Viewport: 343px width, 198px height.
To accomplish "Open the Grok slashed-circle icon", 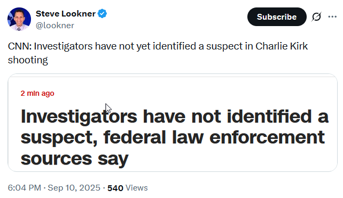I will [316, 17].
